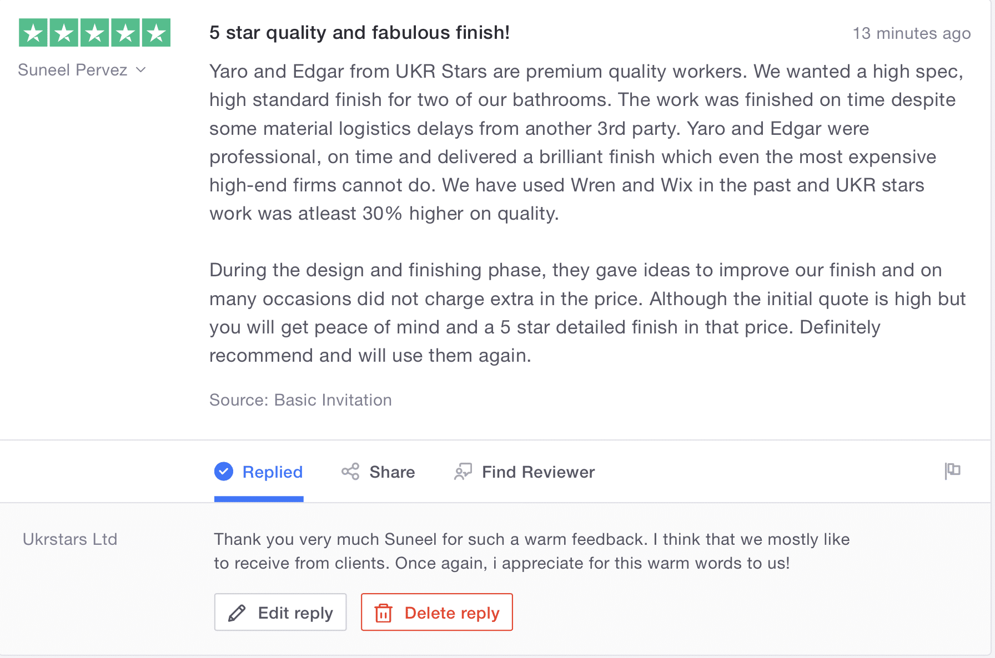Click the blue Replied checkmark icon
This screenshot has height=658, width=995.
point(224,472)
